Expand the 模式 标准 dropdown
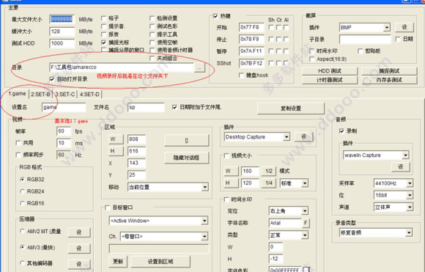 point(305,183)
